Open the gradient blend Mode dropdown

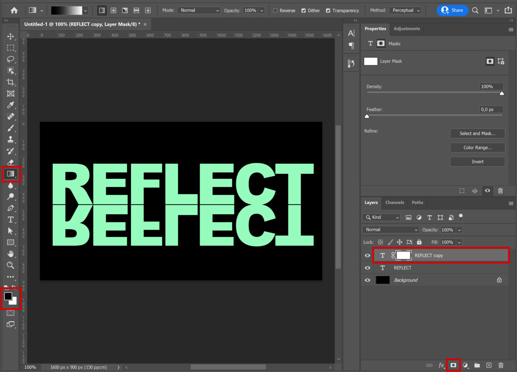(x=199, y=10)
